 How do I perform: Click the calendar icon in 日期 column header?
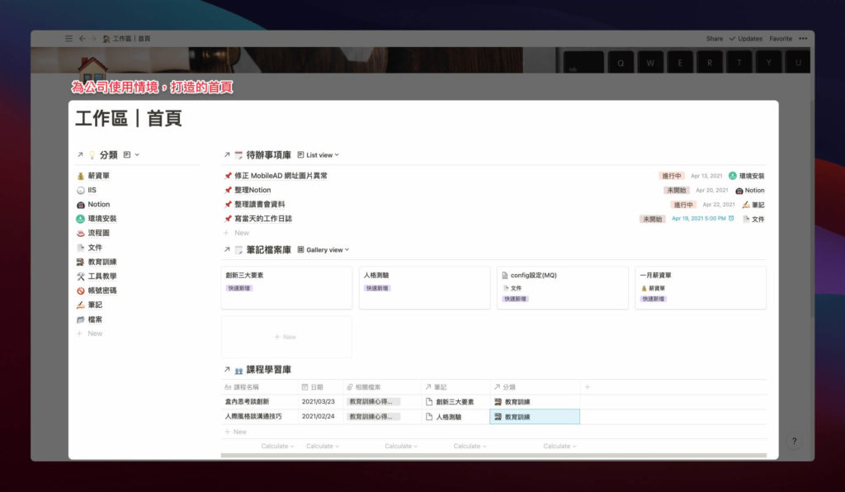click(x=304, y=387)
